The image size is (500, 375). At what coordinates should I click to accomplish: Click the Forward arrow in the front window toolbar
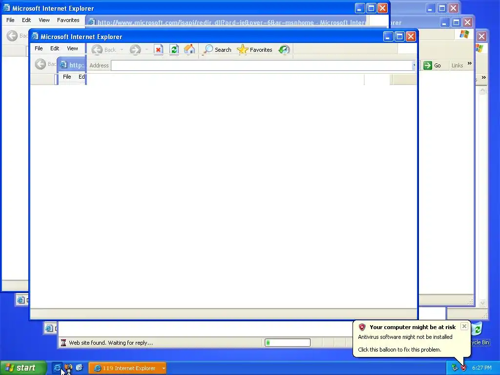pyautogui.click(x=135, y=50)
